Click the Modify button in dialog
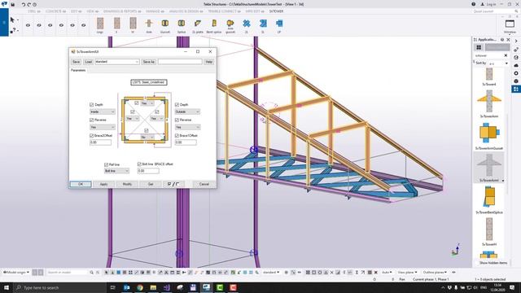This screenshot has height=293, width=521. point(127,184)
